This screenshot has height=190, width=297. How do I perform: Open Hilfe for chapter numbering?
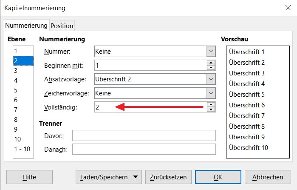(x=29, y=177)
